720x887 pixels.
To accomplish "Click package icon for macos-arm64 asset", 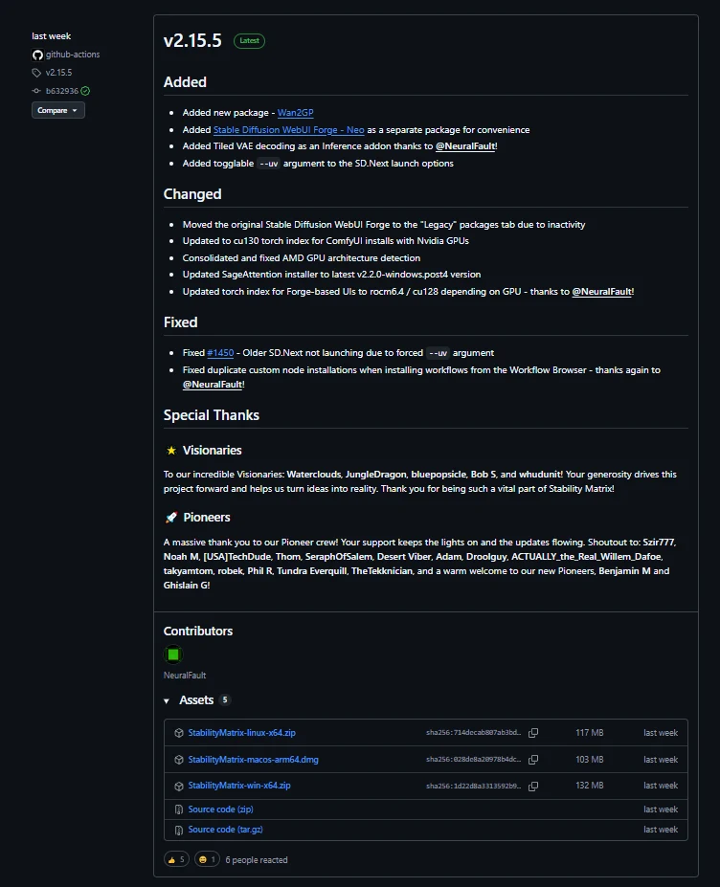I will [x=179, y=759].
